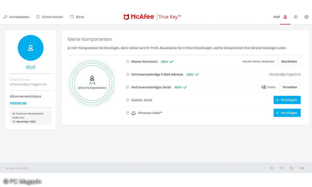The width and height of the screenshot is (312, 187).
Task: Click Hinzufügen for Windows Hello
Action: click(x=287, y=113)
